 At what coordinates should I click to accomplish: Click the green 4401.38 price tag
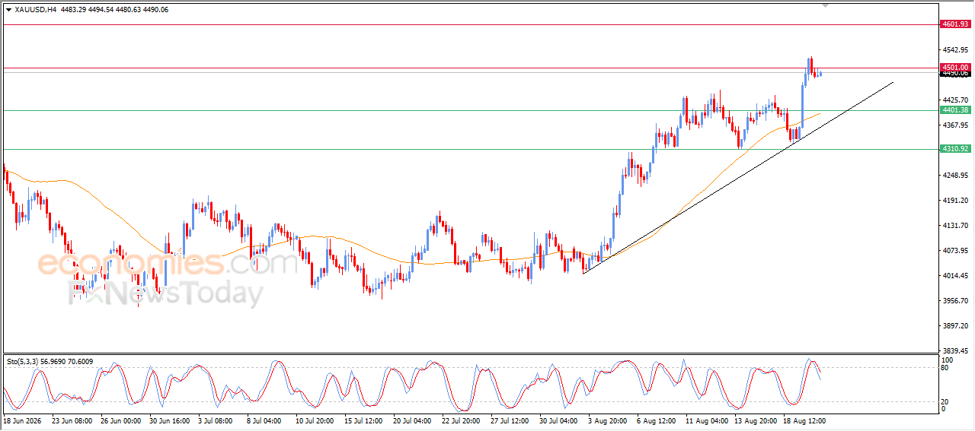pos(954,110)
